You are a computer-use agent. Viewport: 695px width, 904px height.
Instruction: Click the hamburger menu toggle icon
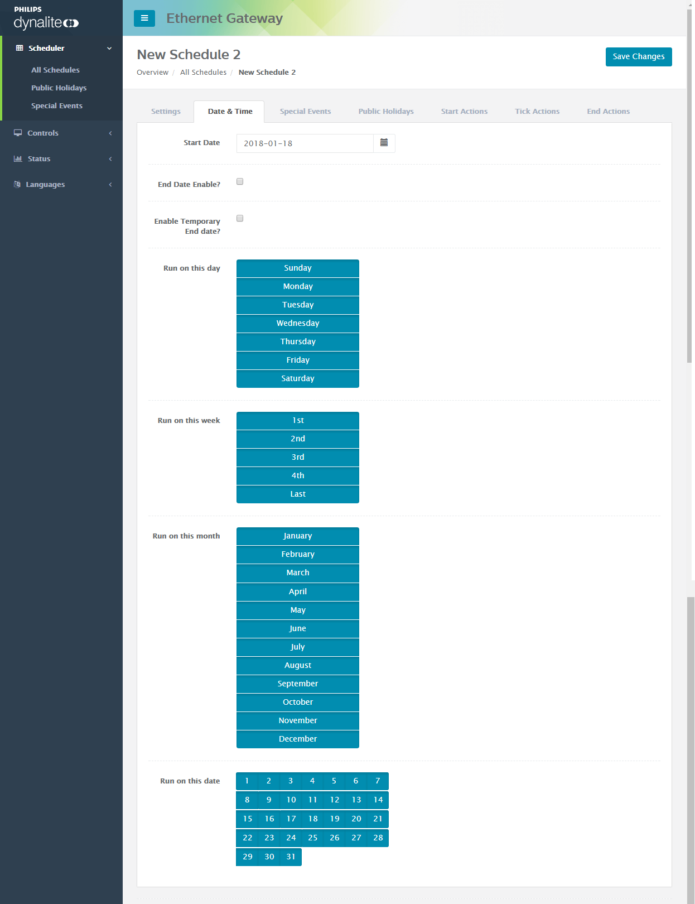(x=144, y=18)
